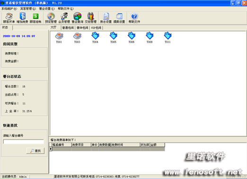Click 餐桌编号 column header
The width and height of the screenshot is (247, 179).
[62, 145]
